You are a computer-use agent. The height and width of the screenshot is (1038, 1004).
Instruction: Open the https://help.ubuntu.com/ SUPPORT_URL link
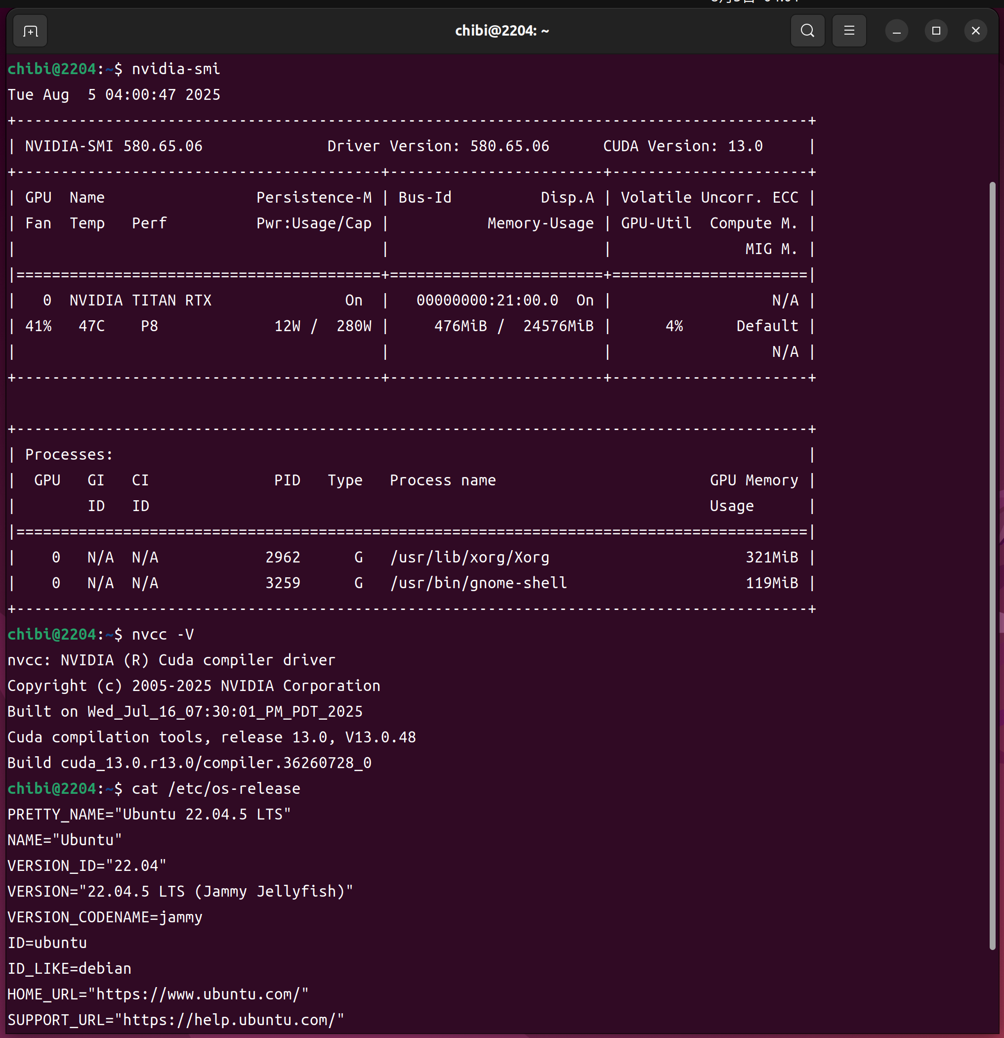pyautogui.click(x=229, y=1019)
